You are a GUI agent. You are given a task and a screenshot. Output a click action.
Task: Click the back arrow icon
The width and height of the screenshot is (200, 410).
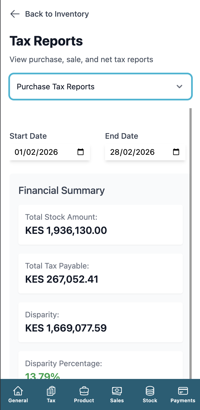pyautogui.click(x=14, y=14)
